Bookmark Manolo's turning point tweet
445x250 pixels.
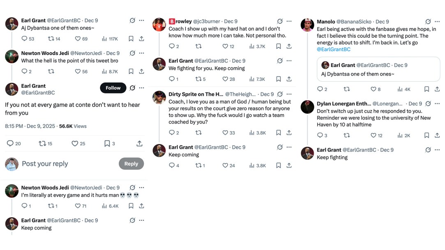coord(427,89)
